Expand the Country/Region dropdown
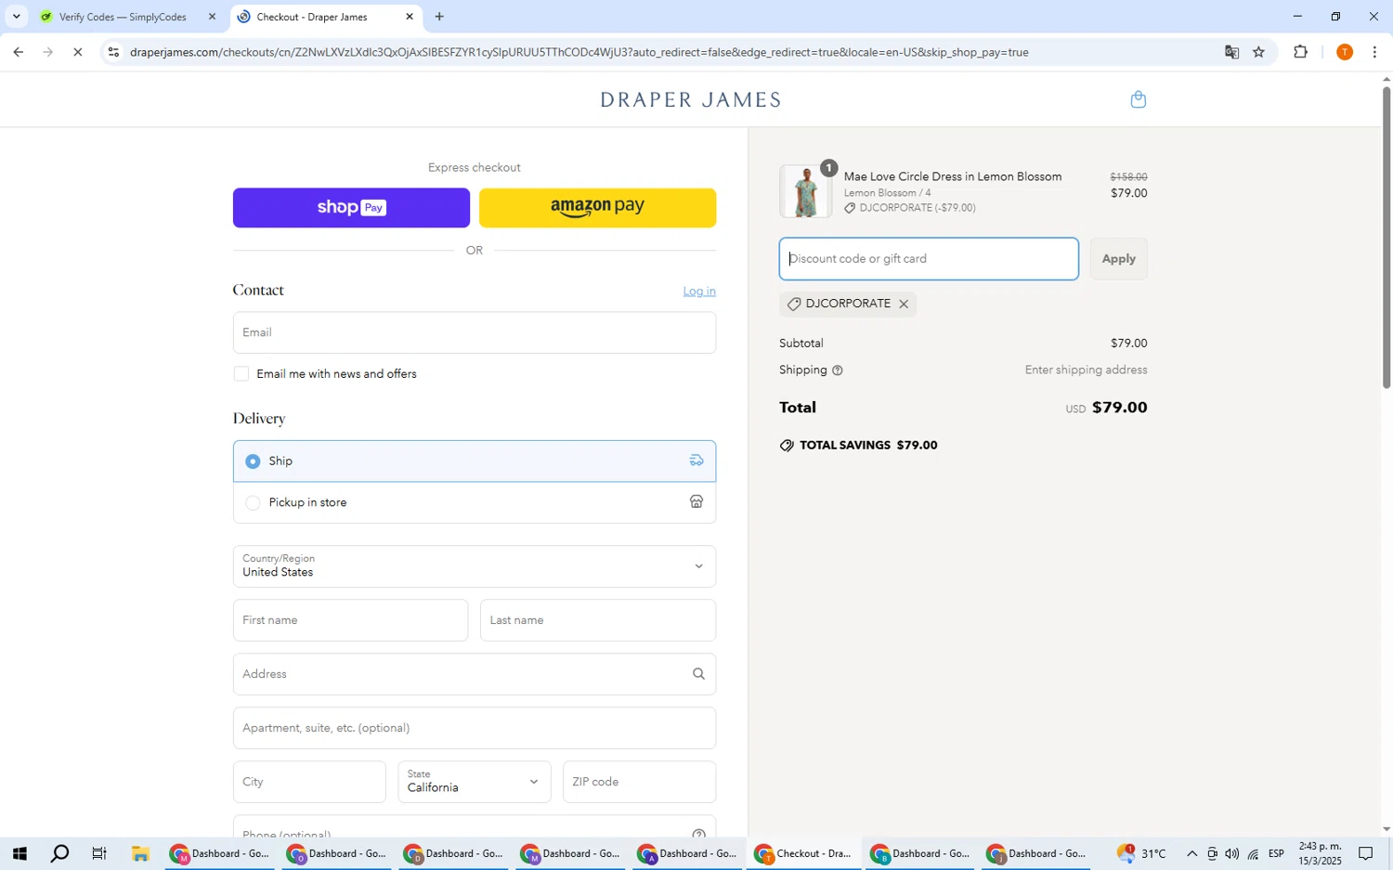The image size is (1393, 870). [475, 566]
